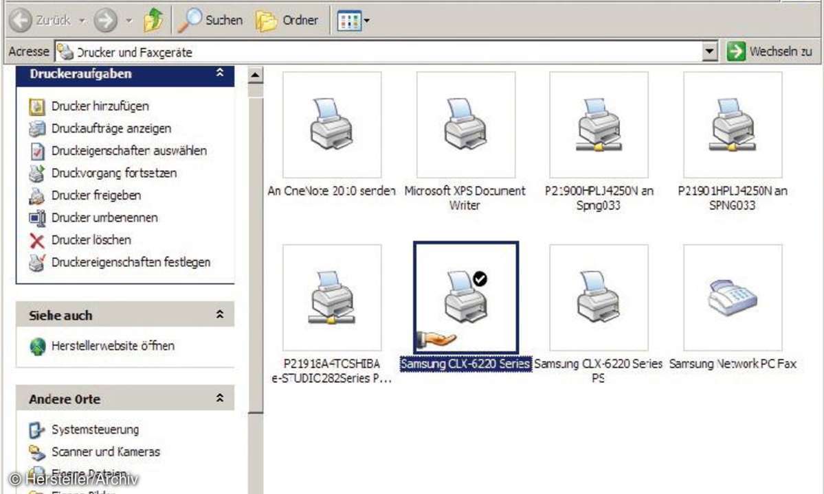Choose Druckeigenschaften auswählen link
This screenshot has height=494, width=824.
pos(129,150)
